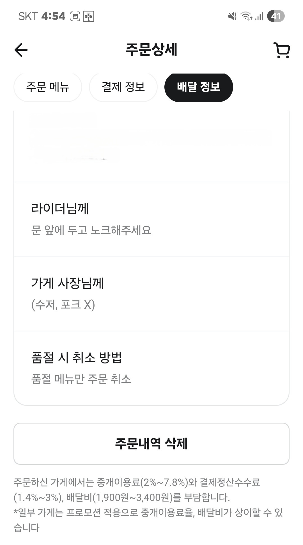Tap the (수저, 포크 X) request text
The height and width of the screenshot is (545, 303).
63,305
